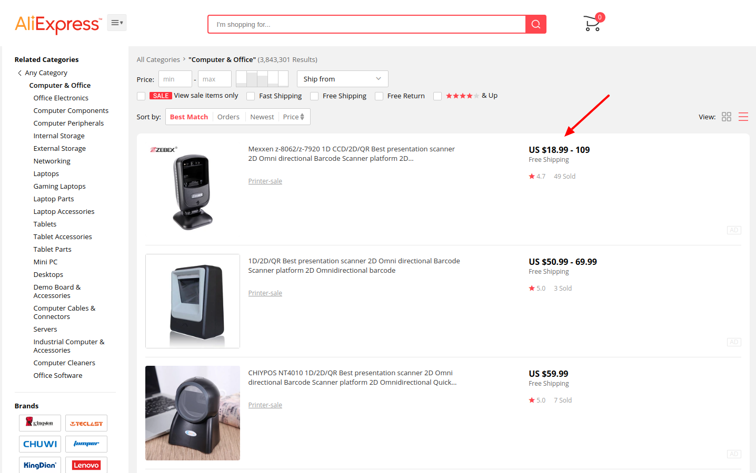The height and width of the screenshot is (473, 756).
Task: Open Internal Storage category
Action: click(59, 136)
